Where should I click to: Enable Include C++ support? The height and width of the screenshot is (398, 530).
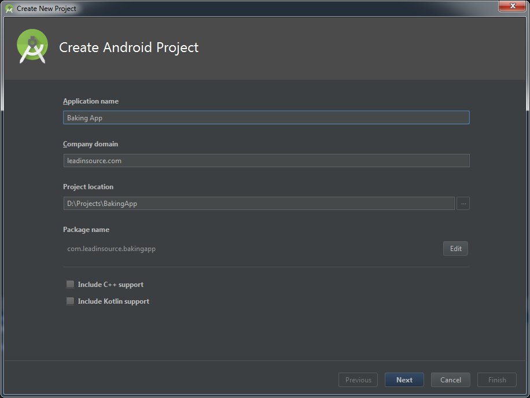point(70,284)
